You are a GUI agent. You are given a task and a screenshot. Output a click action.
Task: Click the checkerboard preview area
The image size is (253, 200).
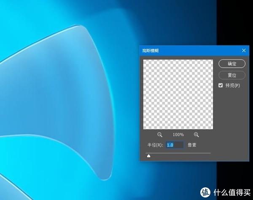(178, 94)
